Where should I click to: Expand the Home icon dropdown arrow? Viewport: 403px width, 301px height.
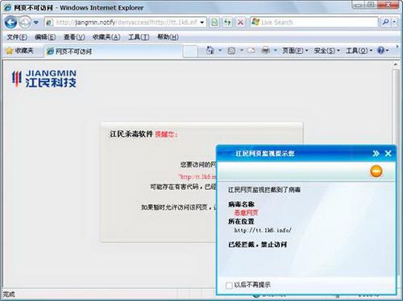click(x=220, y=51)
